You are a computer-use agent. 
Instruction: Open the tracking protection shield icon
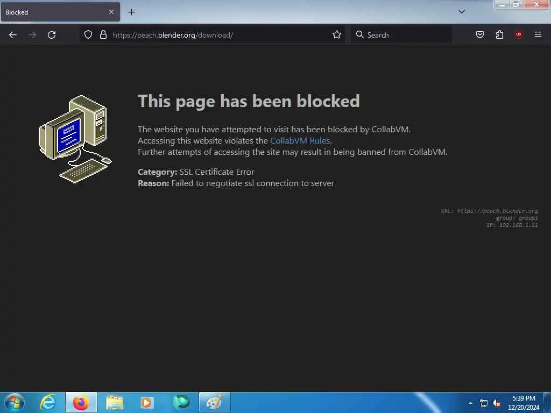(x=88, y=34)
